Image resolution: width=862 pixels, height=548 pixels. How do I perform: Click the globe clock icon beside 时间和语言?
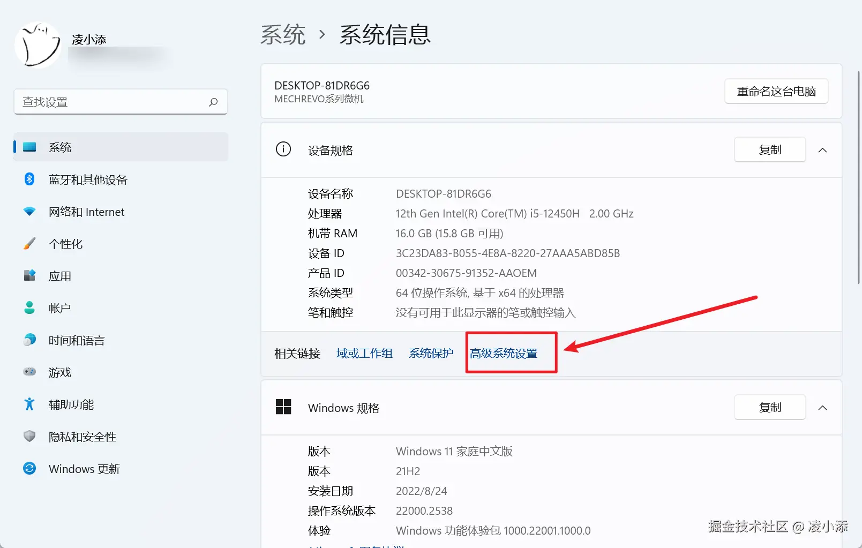[x=29, y=340]
